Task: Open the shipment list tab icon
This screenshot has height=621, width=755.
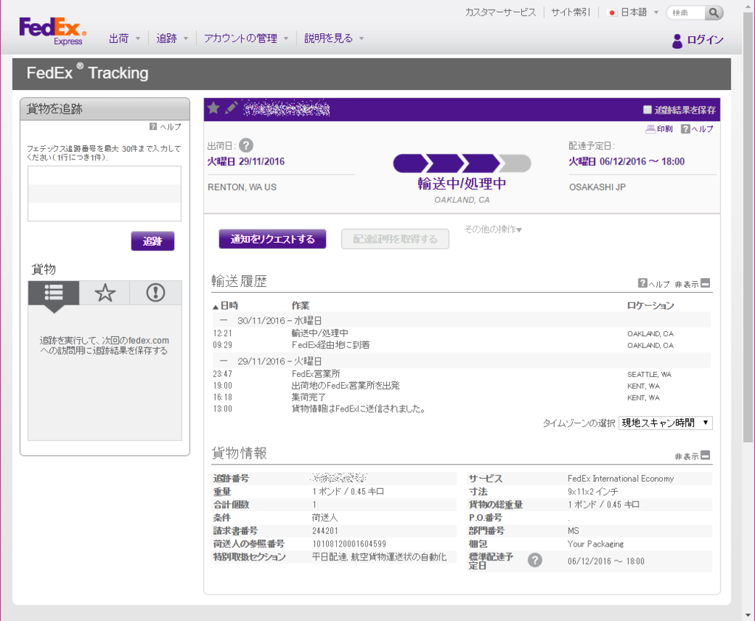Action: tap(53, 293)
